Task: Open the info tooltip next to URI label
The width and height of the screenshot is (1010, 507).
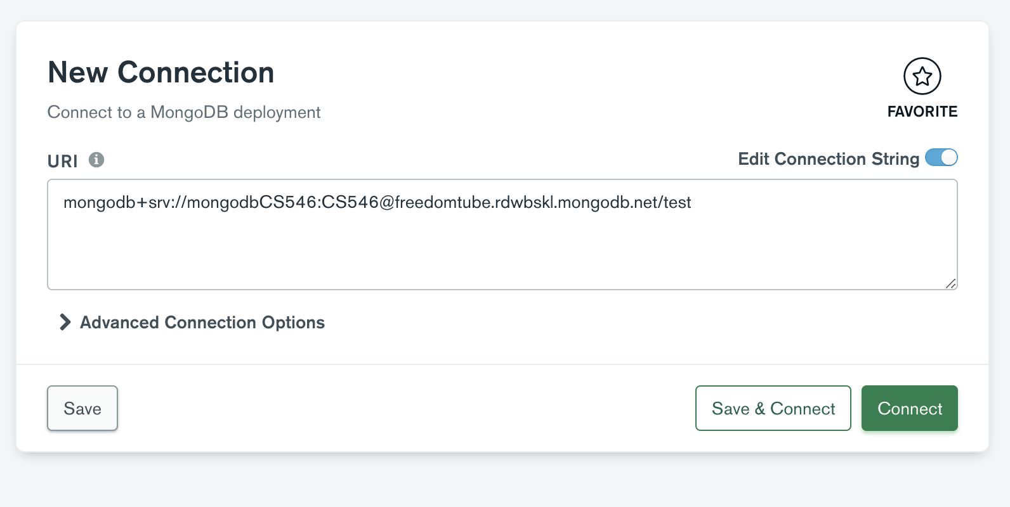Action: tap(96, 160)
